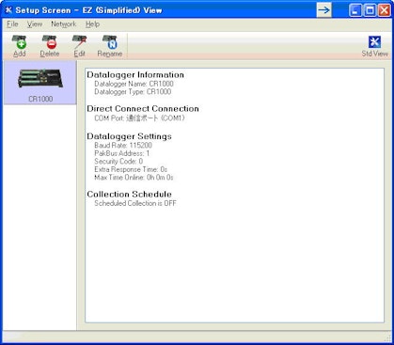
Task: Click the Datalogger Information heading
Action: tap(135, 74)
